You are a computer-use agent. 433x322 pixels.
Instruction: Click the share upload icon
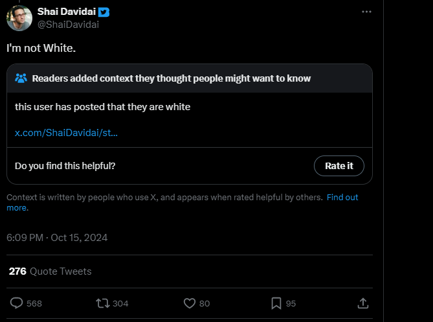[363, 303]
